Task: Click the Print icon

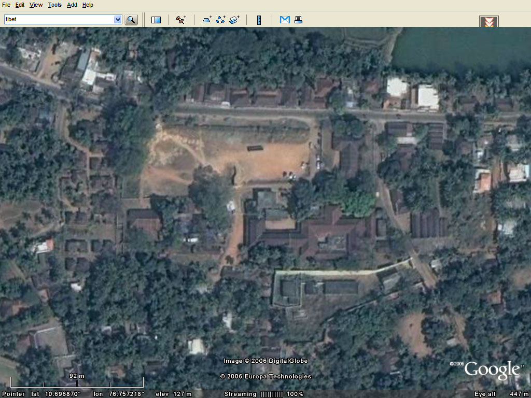Action: point(298,20)
